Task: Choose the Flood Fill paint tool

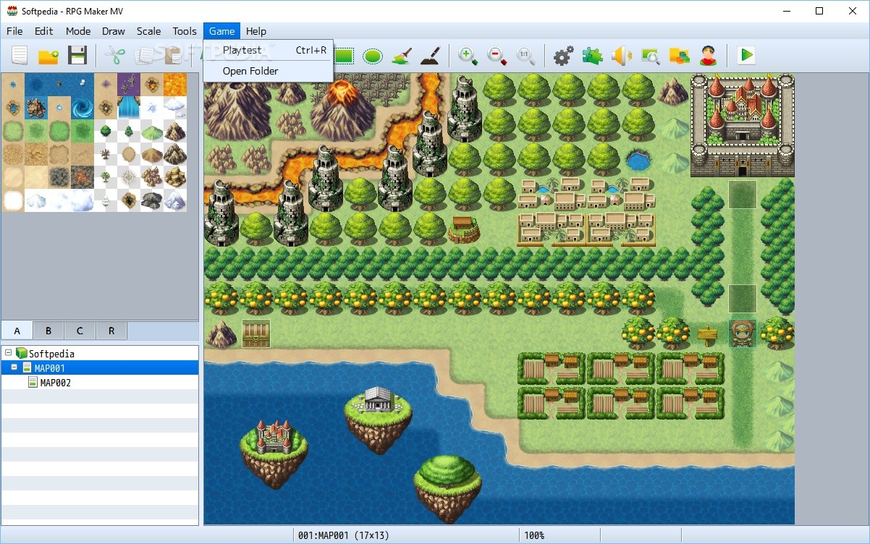Action: [402, 55]
